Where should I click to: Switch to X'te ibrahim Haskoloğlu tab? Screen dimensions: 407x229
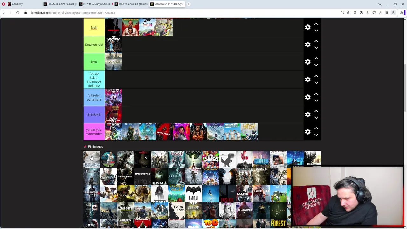tap(60, 4)
